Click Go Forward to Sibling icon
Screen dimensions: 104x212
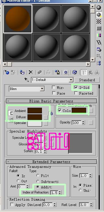point(97,72)
